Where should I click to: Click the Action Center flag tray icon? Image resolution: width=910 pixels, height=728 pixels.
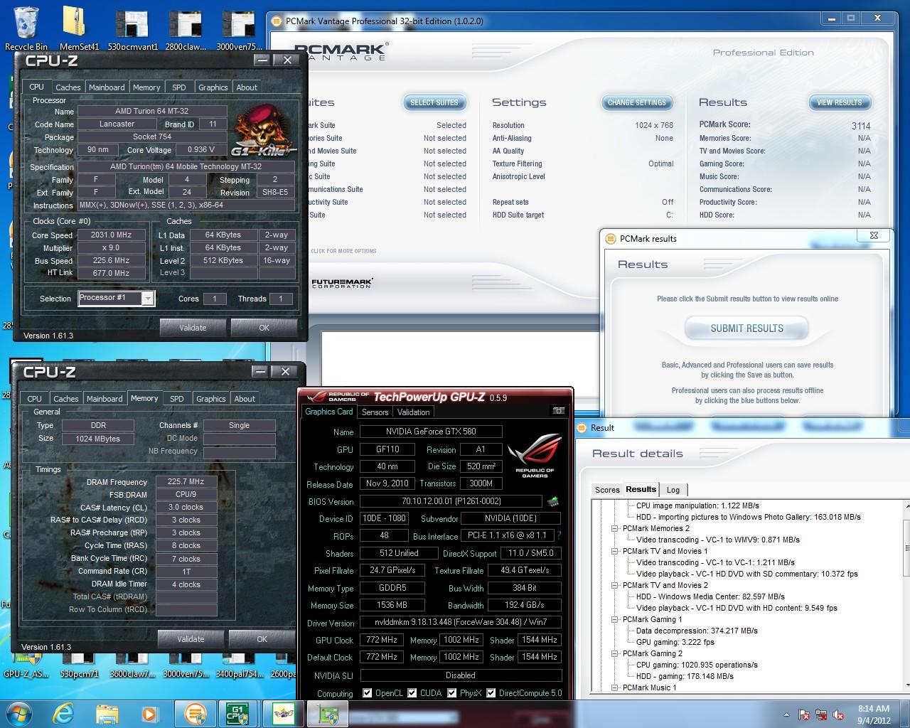(805, 714)
